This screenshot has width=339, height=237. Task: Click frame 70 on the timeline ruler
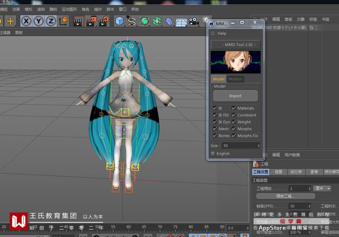(x=159, y=227)
